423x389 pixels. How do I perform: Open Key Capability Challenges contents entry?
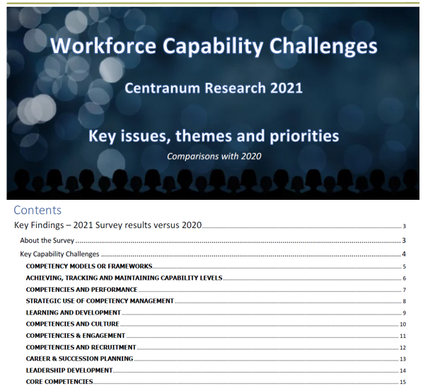[213, 254]
